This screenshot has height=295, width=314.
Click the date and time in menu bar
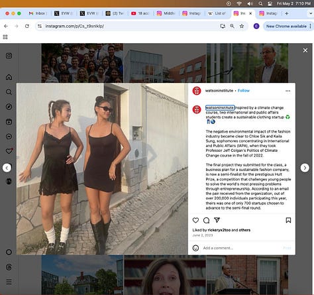pyautogui.click(x=293, y=3)
